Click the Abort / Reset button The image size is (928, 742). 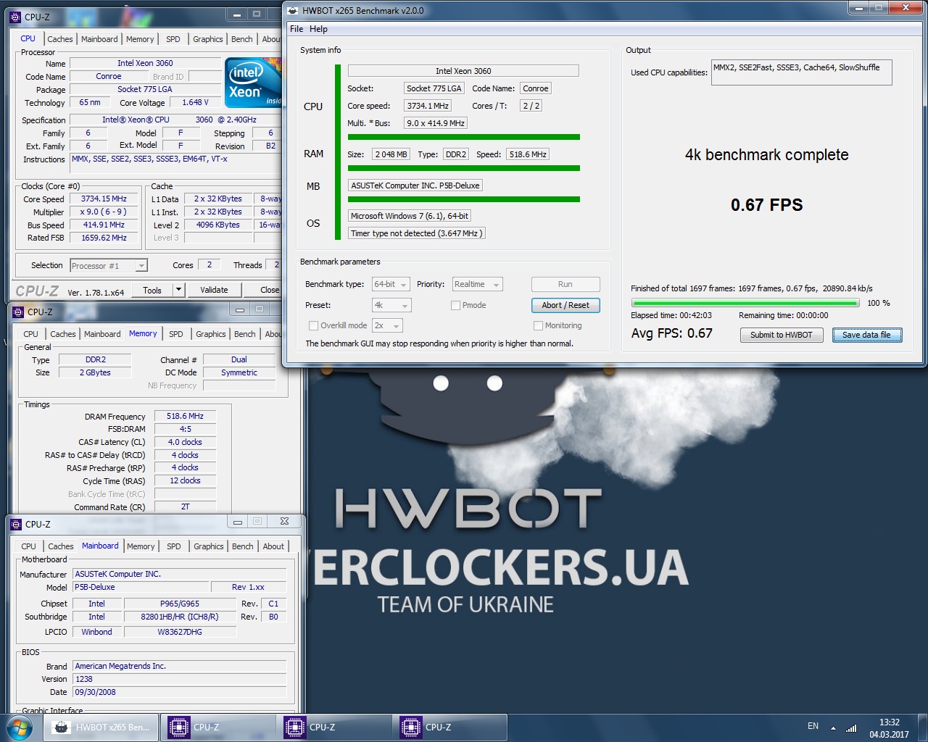[565, 305]
